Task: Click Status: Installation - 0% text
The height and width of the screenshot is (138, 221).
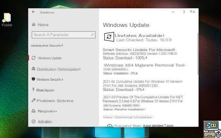Action: tap(119, 73)
